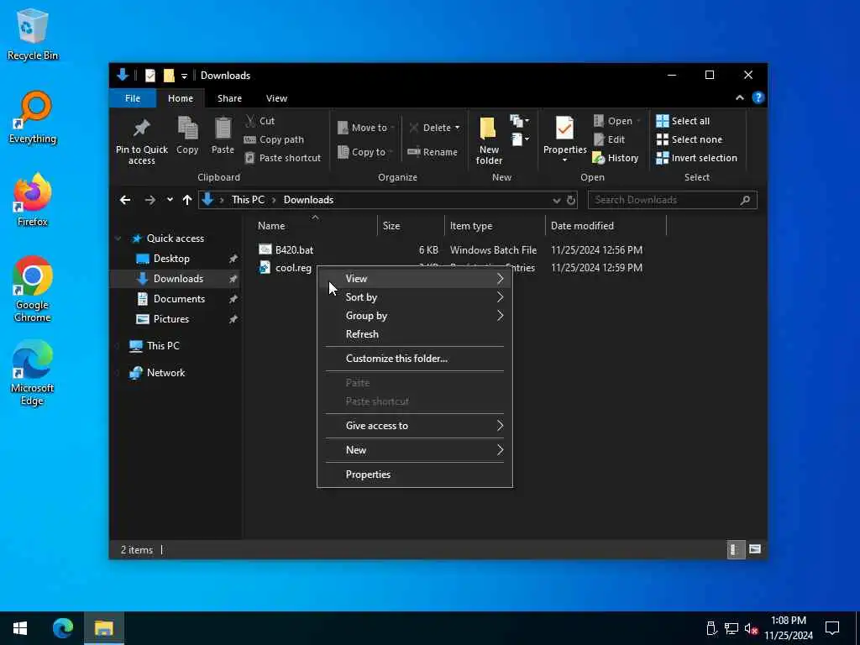Open the Move to dropdown

point(366,128)
